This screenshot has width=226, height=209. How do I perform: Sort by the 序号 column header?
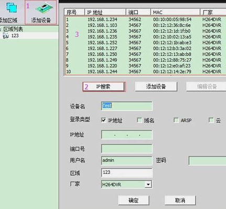[74, 12]
